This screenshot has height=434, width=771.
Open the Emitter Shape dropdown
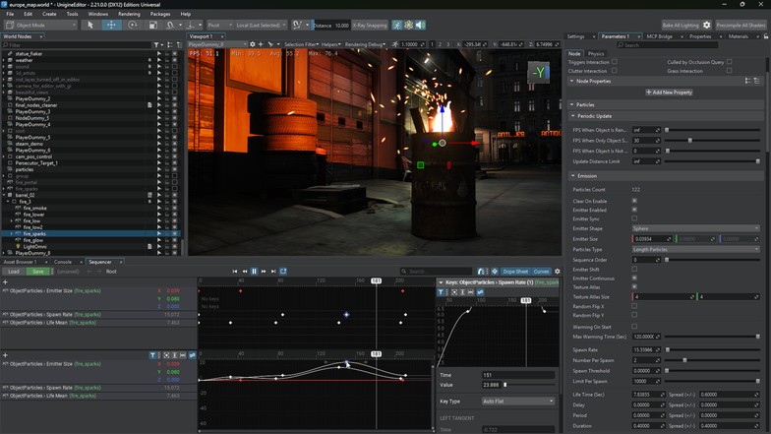pos(696,228)
